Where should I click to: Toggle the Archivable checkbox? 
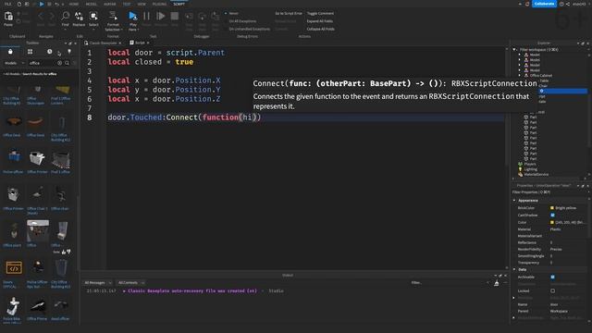(552, 277)
